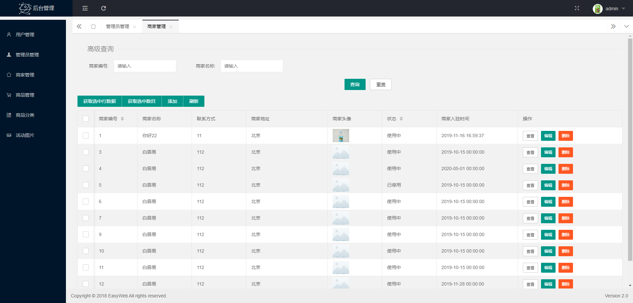The height and width of the screenshot is (303, 633).
Task: Close the 商家管理 tab
Action: [171, 27]
